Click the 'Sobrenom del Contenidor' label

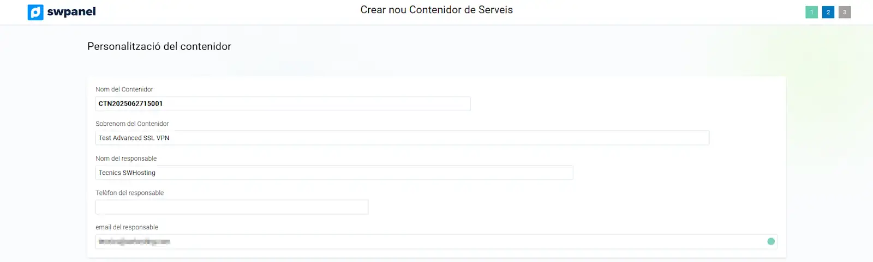coord(132,124)
